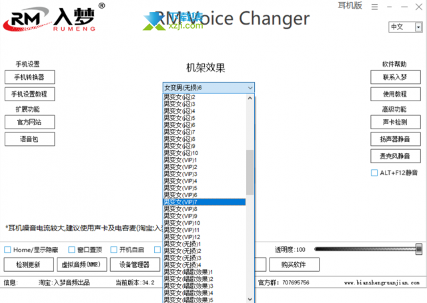
Task: Click 麦克风静音 to mute microphone
Action: [396, 156]
